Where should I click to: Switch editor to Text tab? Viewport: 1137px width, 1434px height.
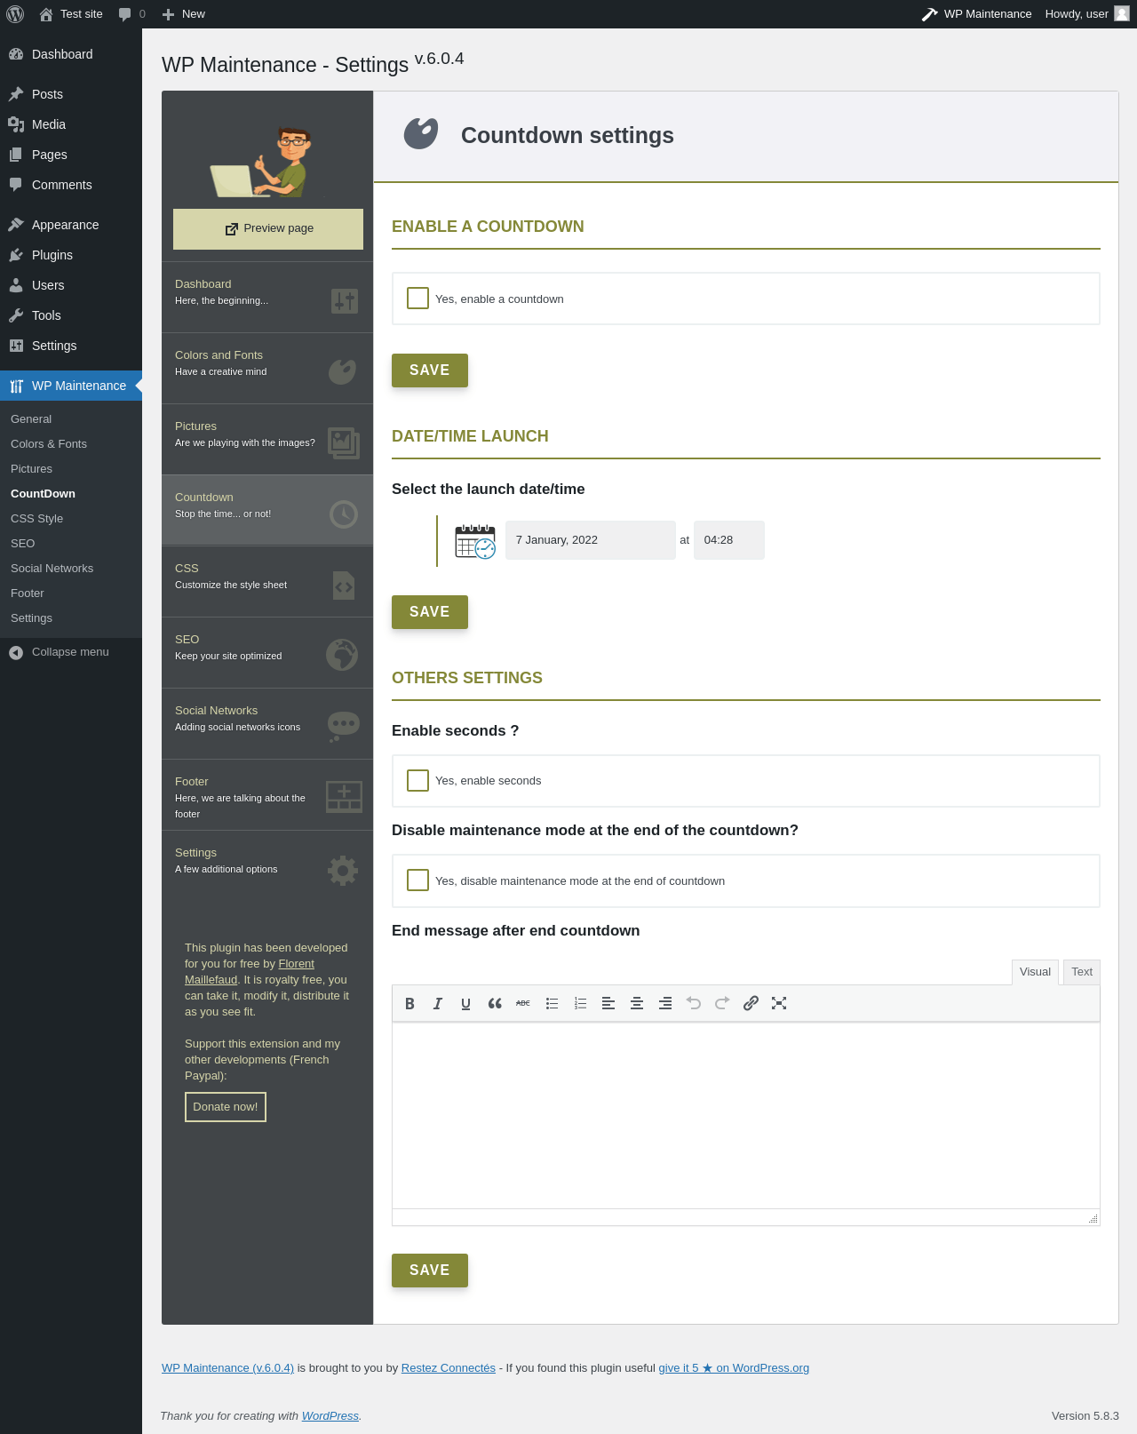[1082, 972]
